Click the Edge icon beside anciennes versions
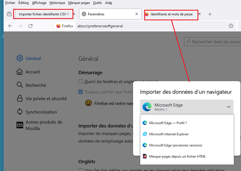 (145, 145)
